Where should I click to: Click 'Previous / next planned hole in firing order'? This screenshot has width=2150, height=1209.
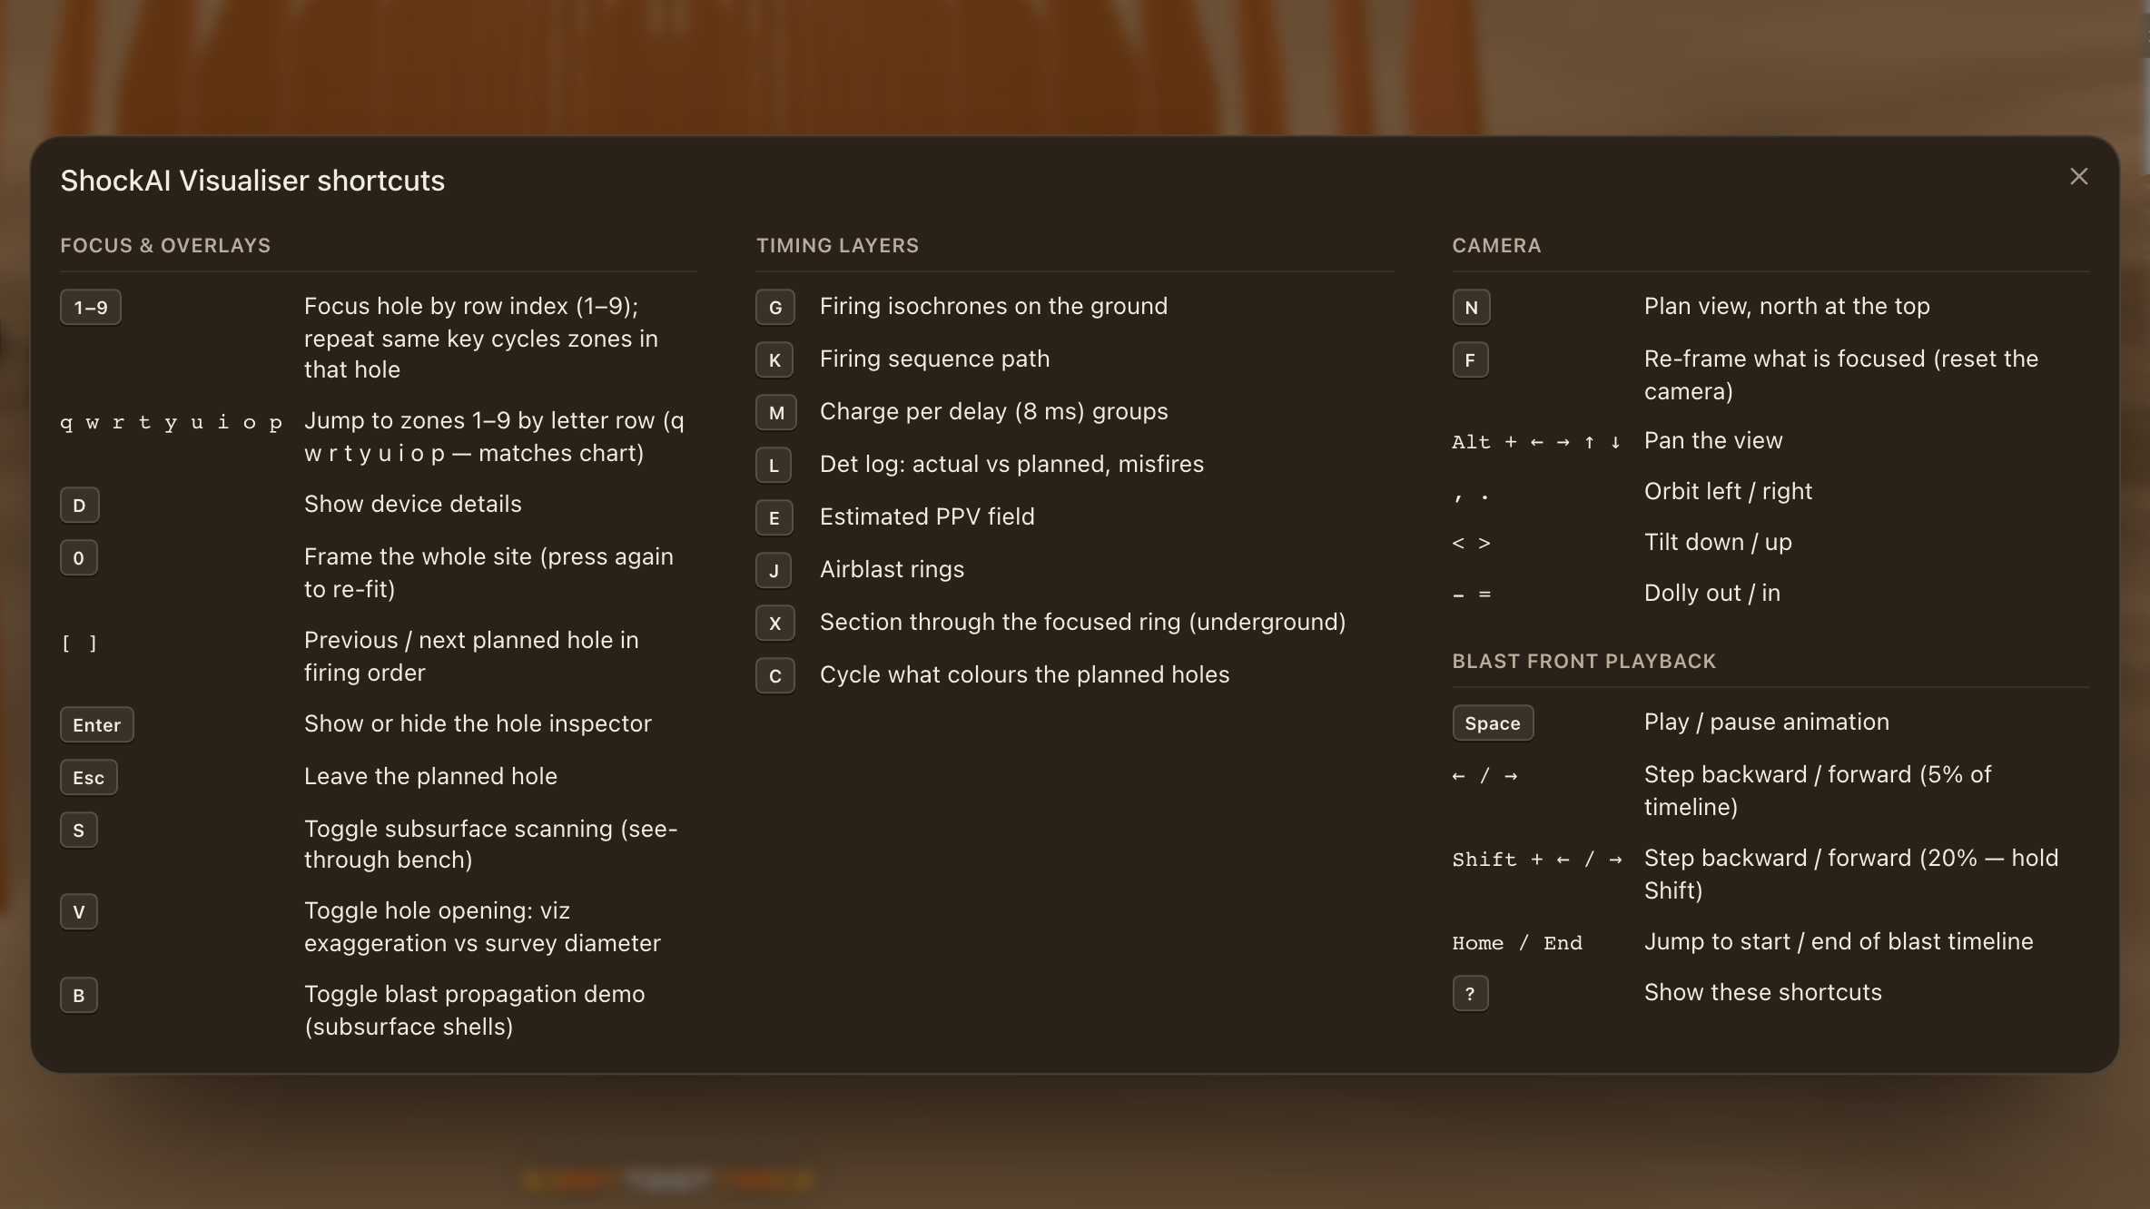click(471, 656)
